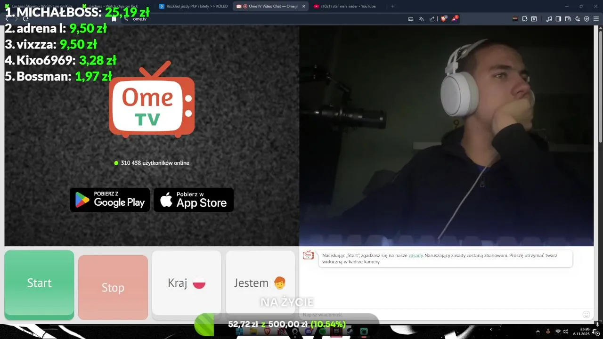This screenshot has width=603, height=339.
Task: Open Steam from the taskbar
Action: [350, 331]
